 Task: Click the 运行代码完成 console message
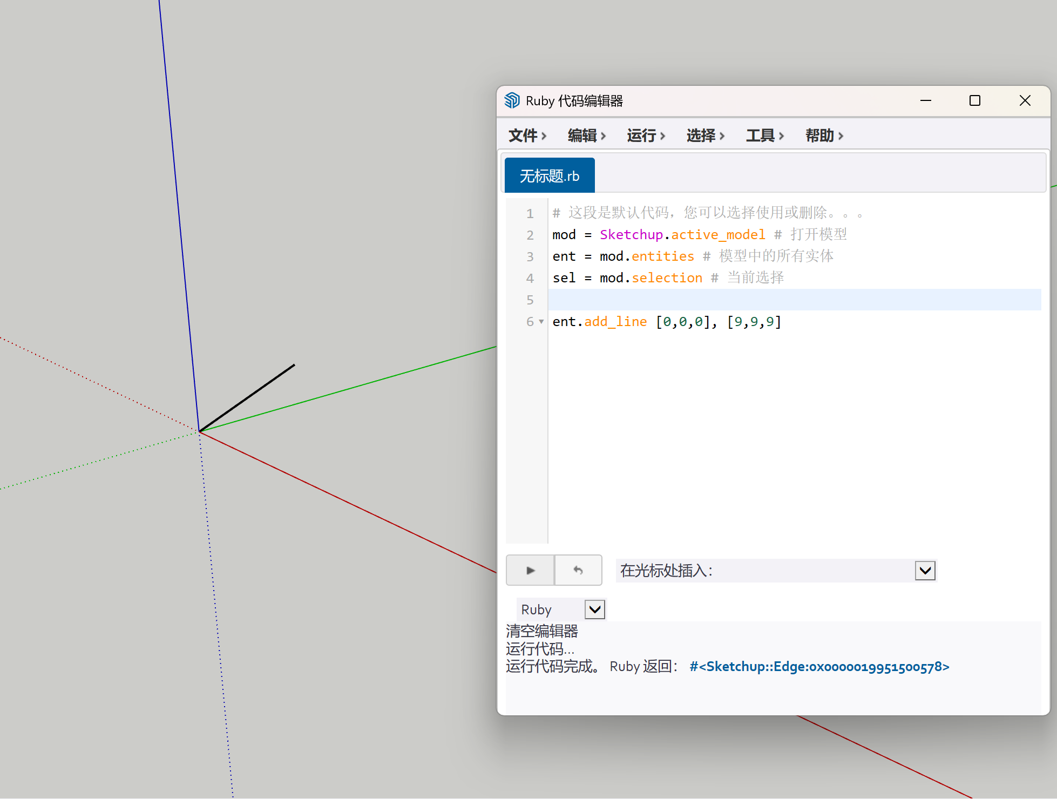click(x=552, y=666)
